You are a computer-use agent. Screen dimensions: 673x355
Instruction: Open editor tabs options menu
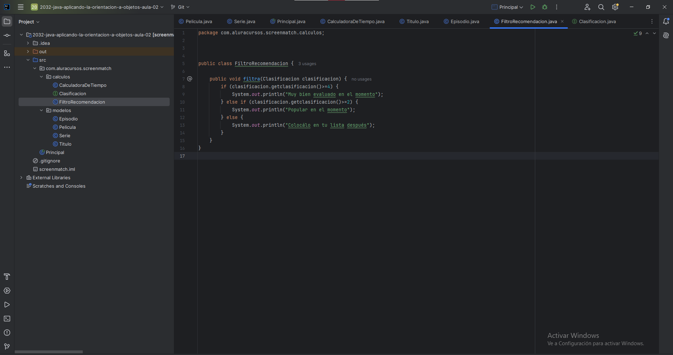point(652,21)
